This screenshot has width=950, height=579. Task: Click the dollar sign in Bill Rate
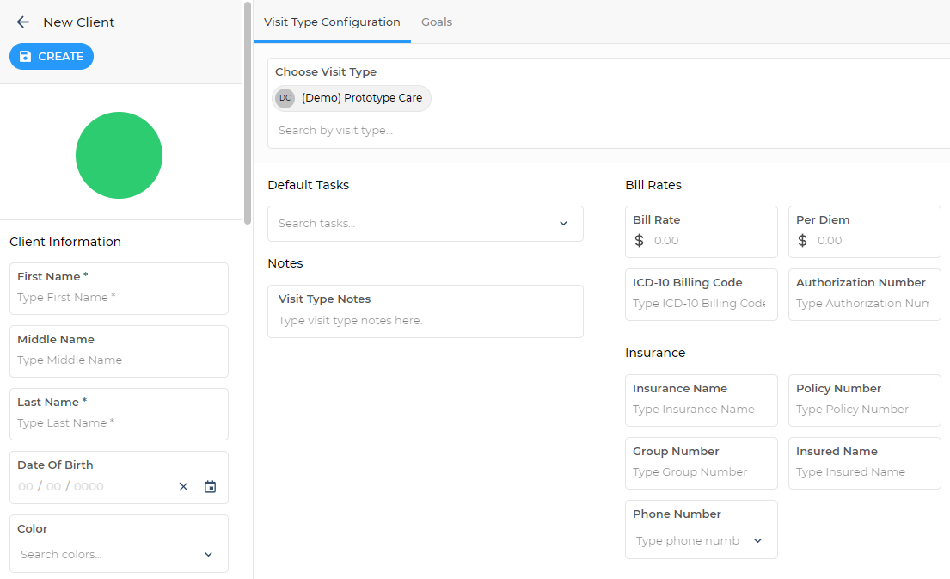coord(639,241)
